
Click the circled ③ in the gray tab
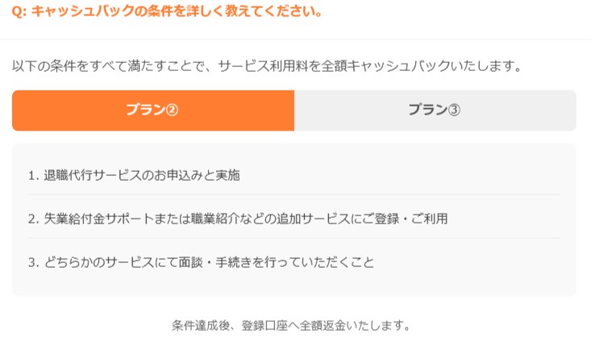[454, 110]
